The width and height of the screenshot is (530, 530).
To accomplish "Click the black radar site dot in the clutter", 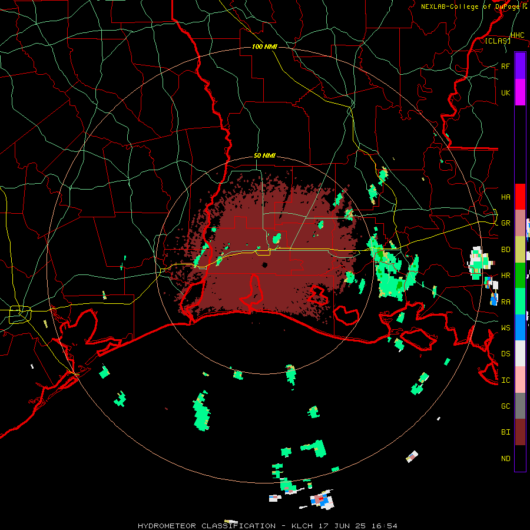I will point(265,264).
